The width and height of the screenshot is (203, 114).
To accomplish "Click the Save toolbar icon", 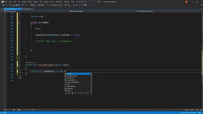I will (17, 5).
